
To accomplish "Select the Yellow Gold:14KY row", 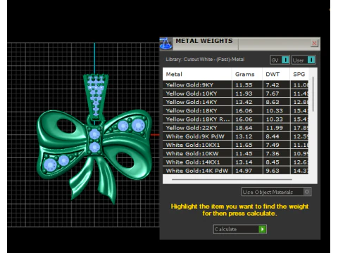I will click(x=235, y=102).
